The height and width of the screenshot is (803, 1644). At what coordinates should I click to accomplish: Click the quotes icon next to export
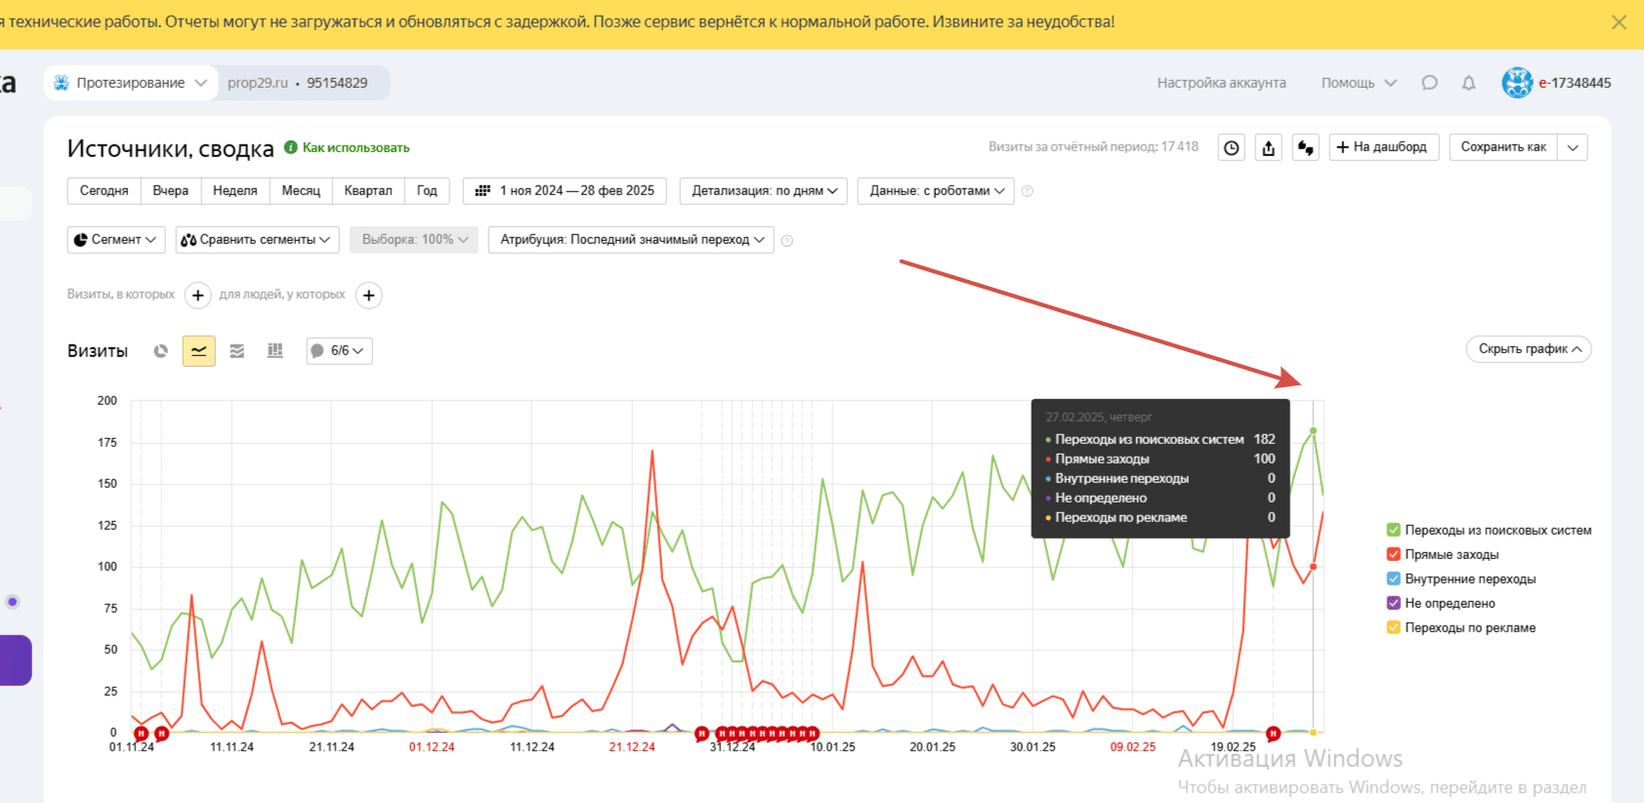[x=1305, y=147]
